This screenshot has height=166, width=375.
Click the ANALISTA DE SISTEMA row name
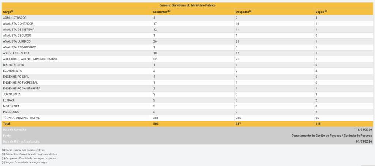click(x=19, y=29)
